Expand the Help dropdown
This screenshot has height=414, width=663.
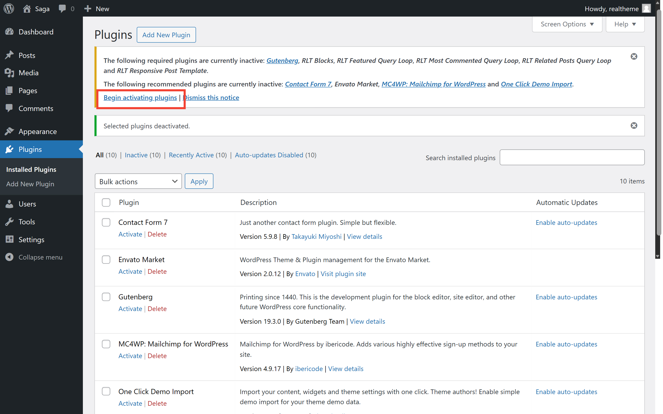click(x=625, y=24)
